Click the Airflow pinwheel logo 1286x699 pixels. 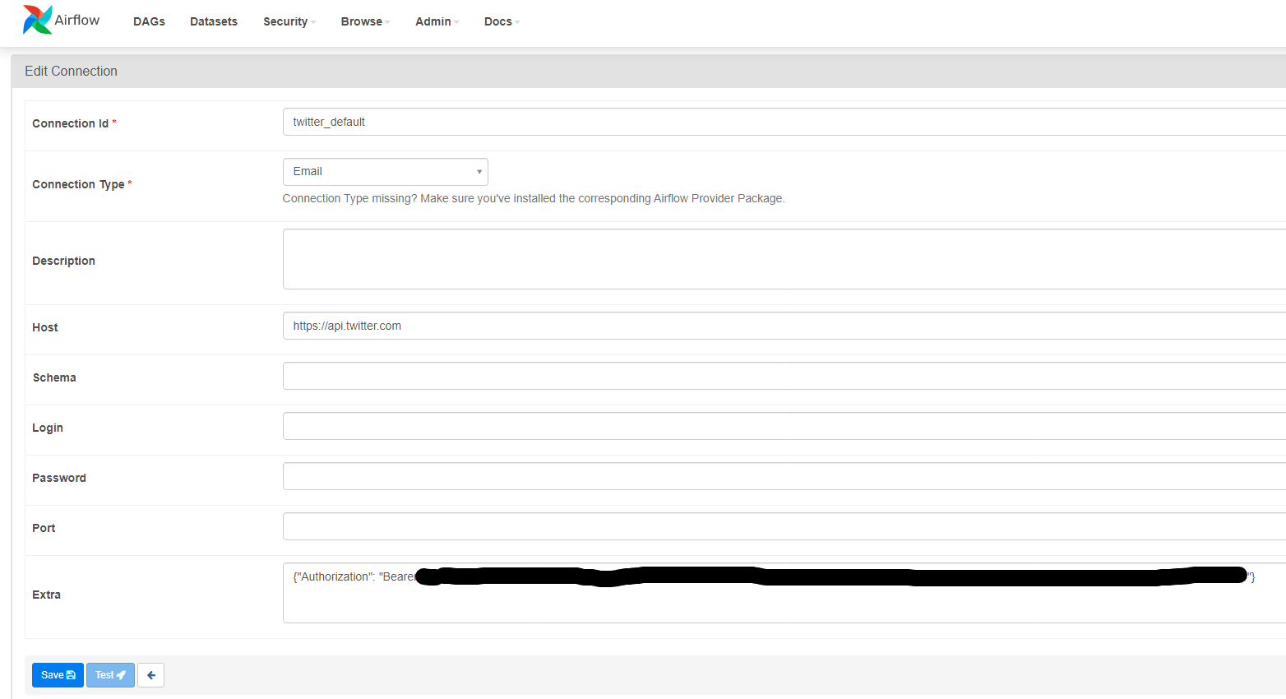coord(37,20)
